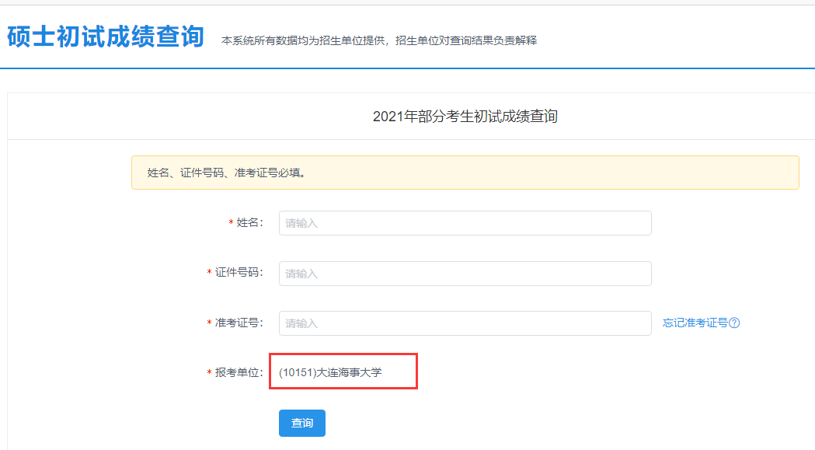Click the (10151)大连海事大学 unit value
Image resolution: width=815 pixels, height=450 pixels.
click(x=331, y=372)
